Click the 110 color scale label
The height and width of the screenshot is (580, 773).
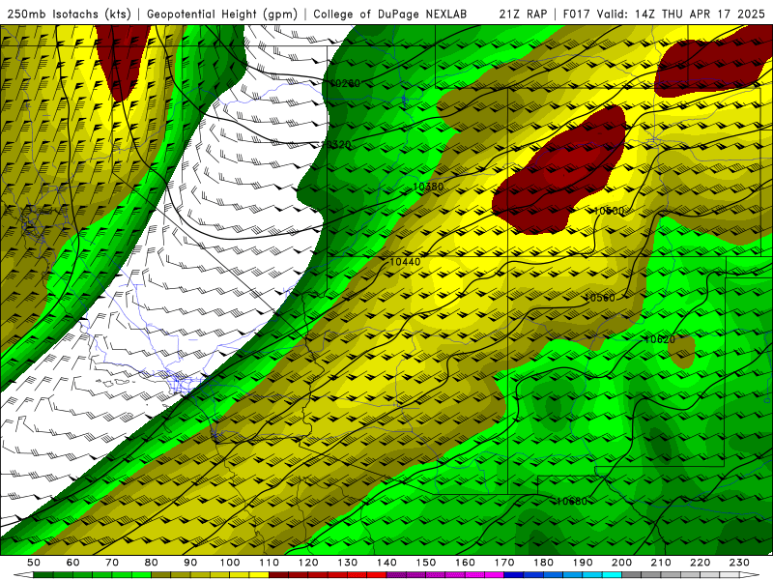pyautogui.click(x=270, y=563)
